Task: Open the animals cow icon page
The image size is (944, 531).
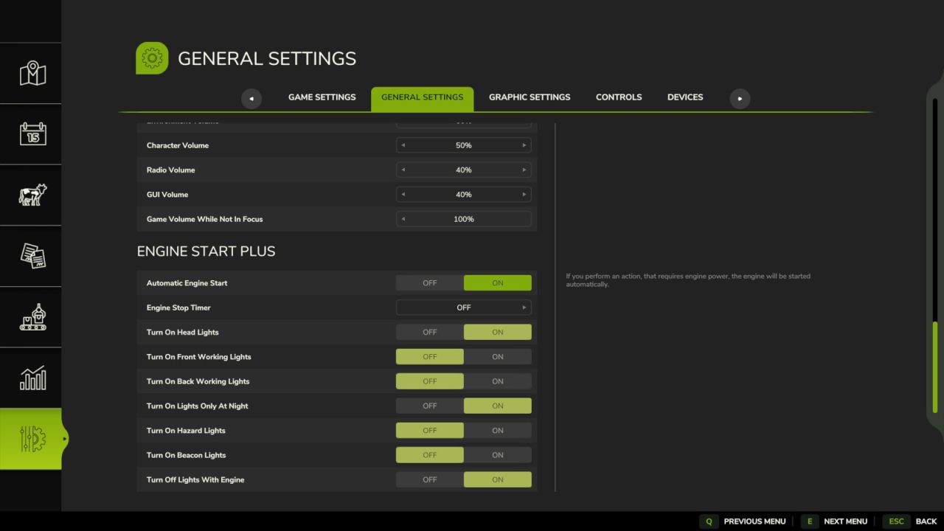Action: pyautogui.click(x=32, y=195)
